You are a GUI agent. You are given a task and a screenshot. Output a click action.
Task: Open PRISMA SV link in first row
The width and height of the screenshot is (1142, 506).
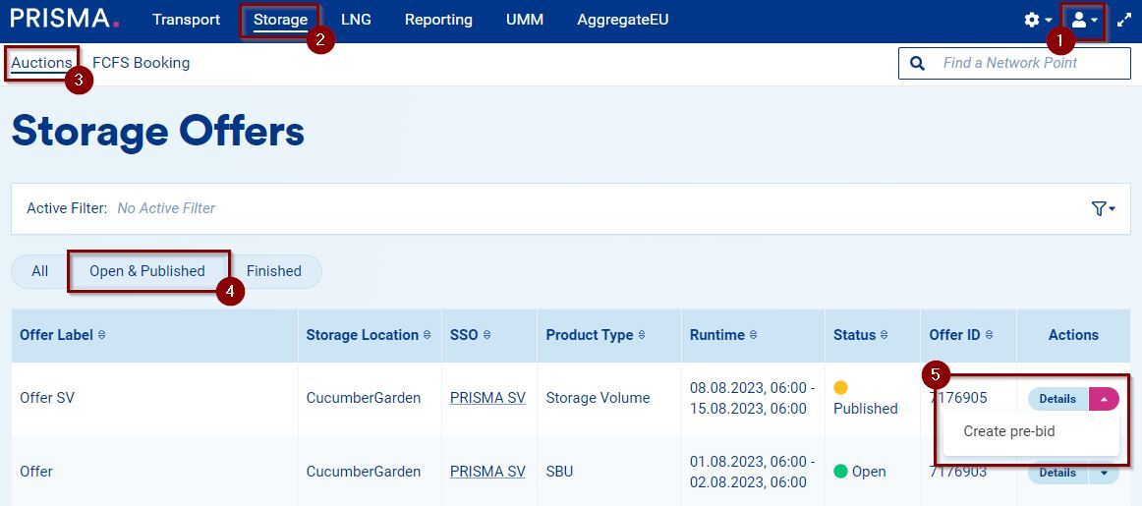tap(487, 398)
